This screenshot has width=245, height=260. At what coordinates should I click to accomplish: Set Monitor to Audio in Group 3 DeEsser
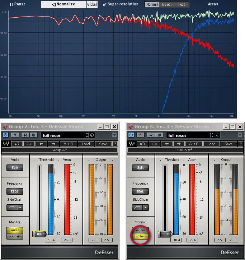tap(140, 230)
